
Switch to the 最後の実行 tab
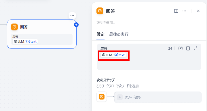point(119,34)
